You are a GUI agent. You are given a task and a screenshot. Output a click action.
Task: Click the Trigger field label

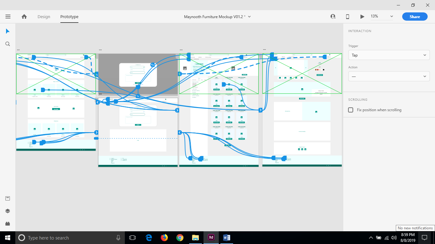pyautogui.click(x=353, y=46)
